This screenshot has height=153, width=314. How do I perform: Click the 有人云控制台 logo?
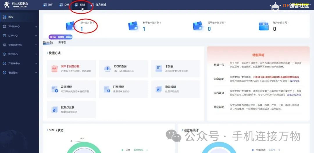pos(16,5)
